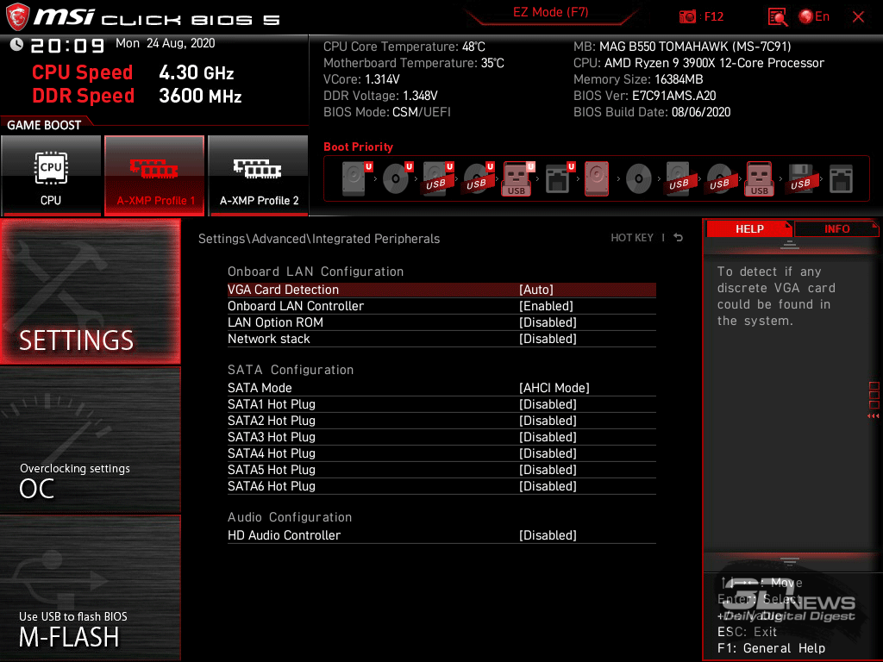Select the UEFI USB CD/DVD boot icon
Viewport: 883px width, 662px height.
pos(478,178)
